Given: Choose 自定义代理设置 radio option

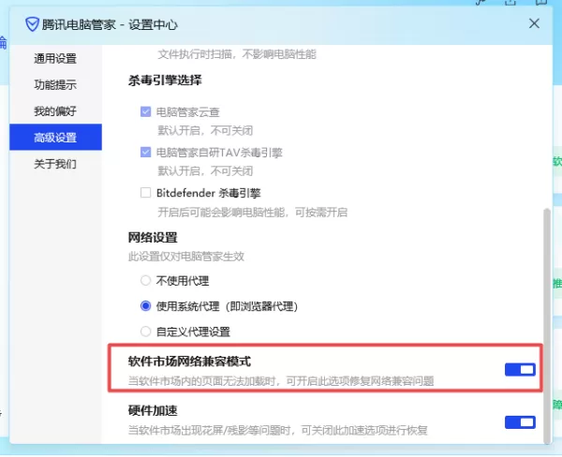Looking at the screenshot, I should pyautogui.click(x=145, y=332).
